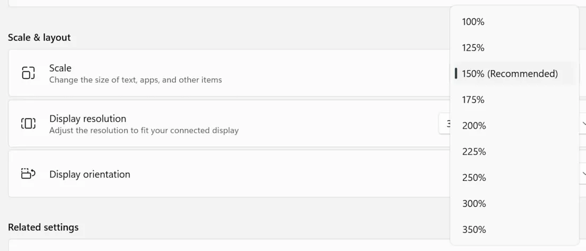
Task: Pick the 200% scale option
Action: (x=474, y=125)
